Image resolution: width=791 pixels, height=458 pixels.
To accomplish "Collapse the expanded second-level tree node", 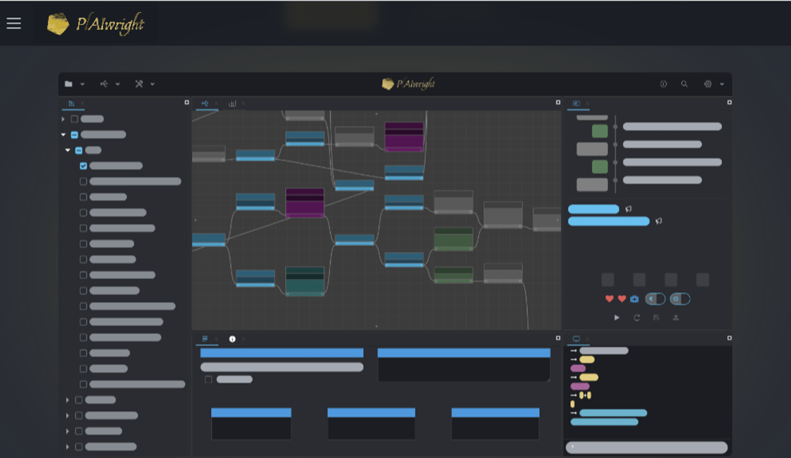I will 67,150.
